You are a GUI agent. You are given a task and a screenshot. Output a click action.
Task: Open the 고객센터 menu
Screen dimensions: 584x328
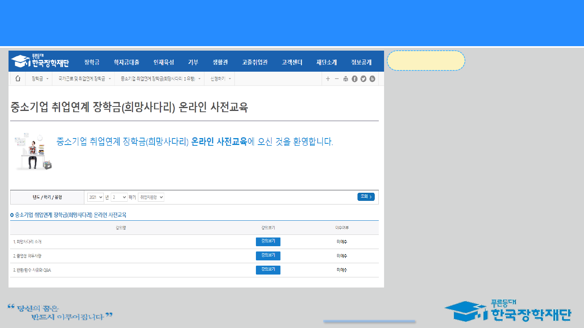(292, 62)
